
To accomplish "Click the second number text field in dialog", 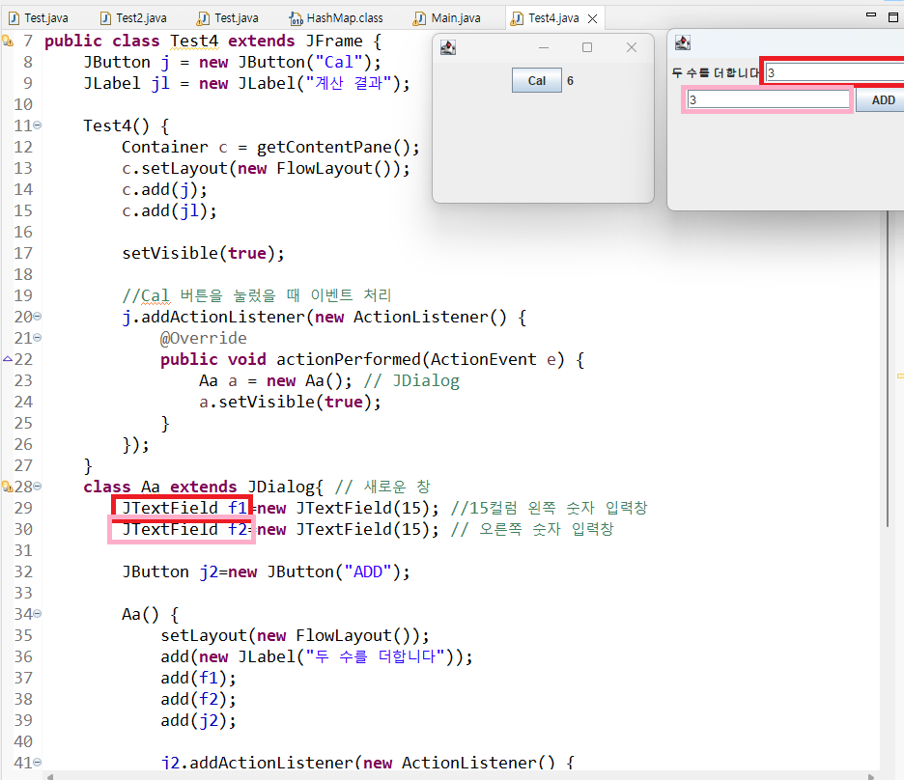I will [x=768, y=99].
